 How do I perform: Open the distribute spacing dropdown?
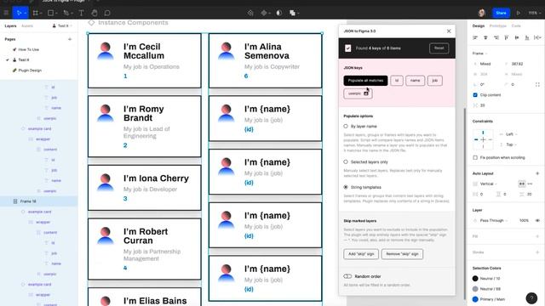(x=537, y=37)
